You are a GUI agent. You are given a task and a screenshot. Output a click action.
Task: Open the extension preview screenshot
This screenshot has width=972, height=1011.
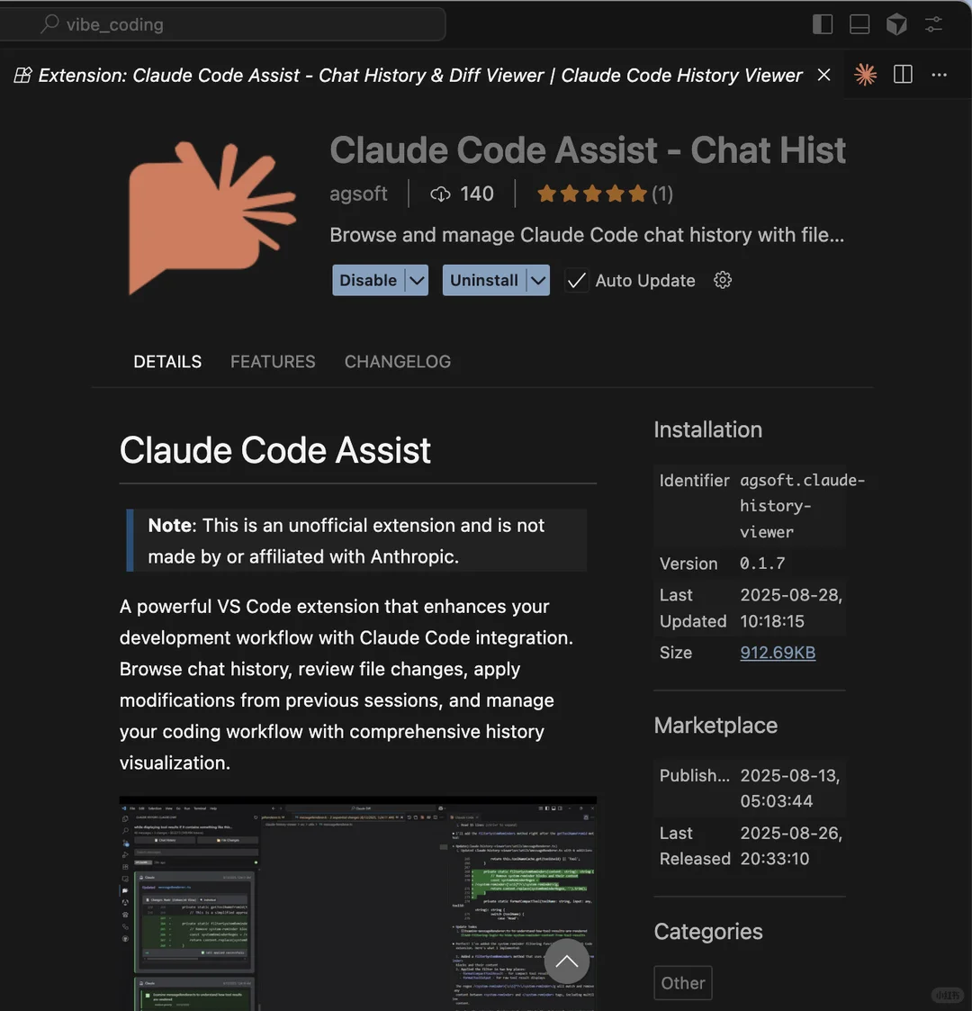click(357, 903)
